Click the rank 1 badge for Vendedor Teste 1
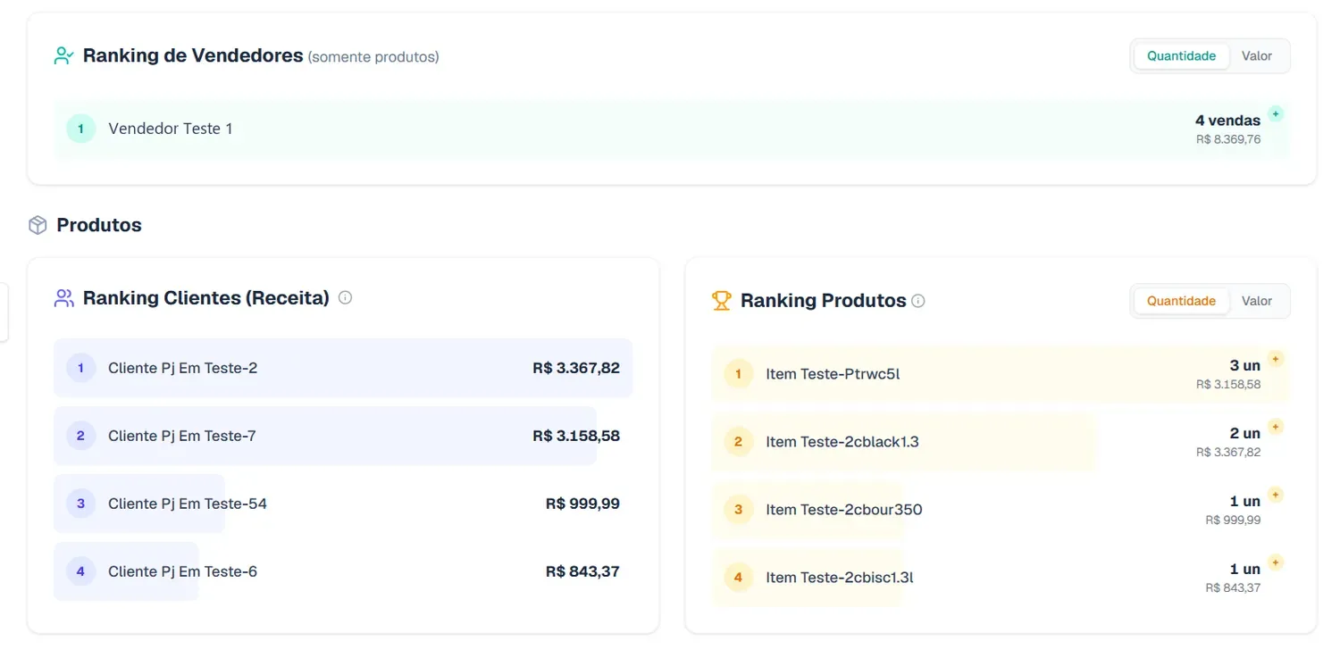Image resolution: width=1340 pixels, height=658 pixels. [x=80, y=129]
